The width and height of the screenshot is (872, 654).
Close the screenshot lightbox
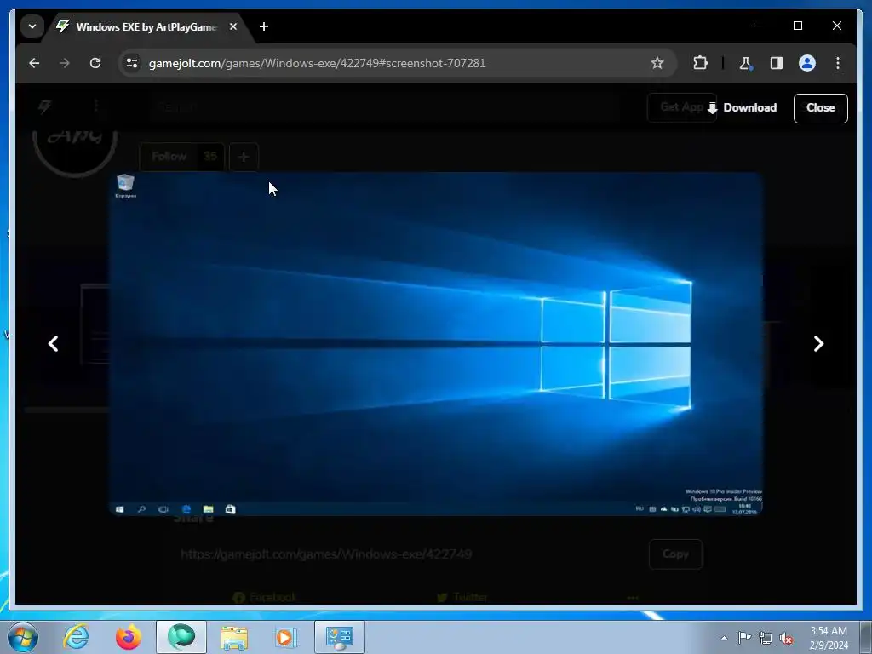pyautogui.click(x=820, y=108)
